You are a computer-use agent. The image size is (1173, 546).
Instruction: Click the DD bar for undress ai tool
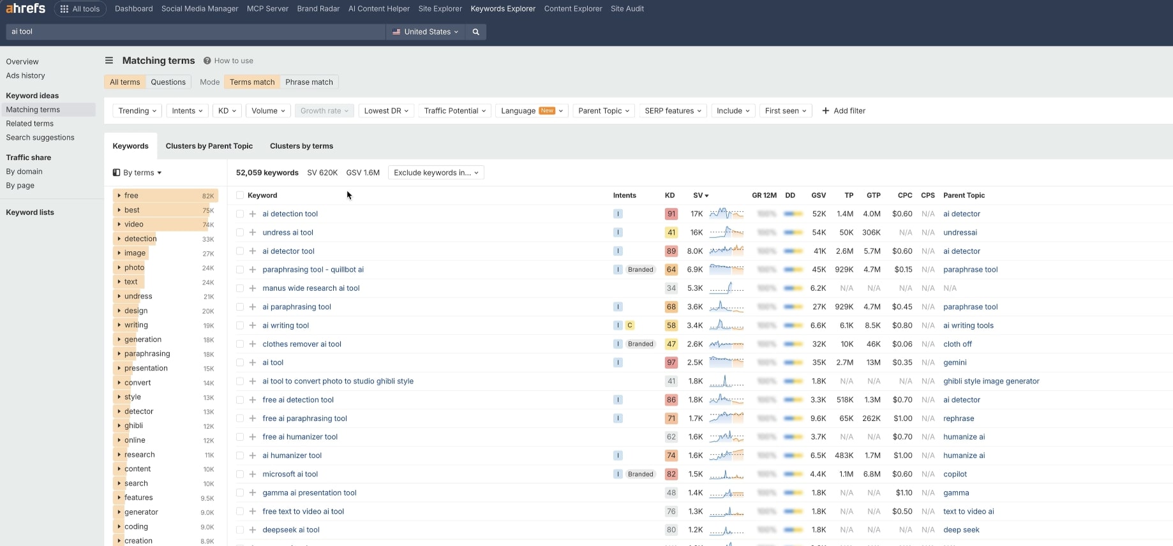pos(793,233)
